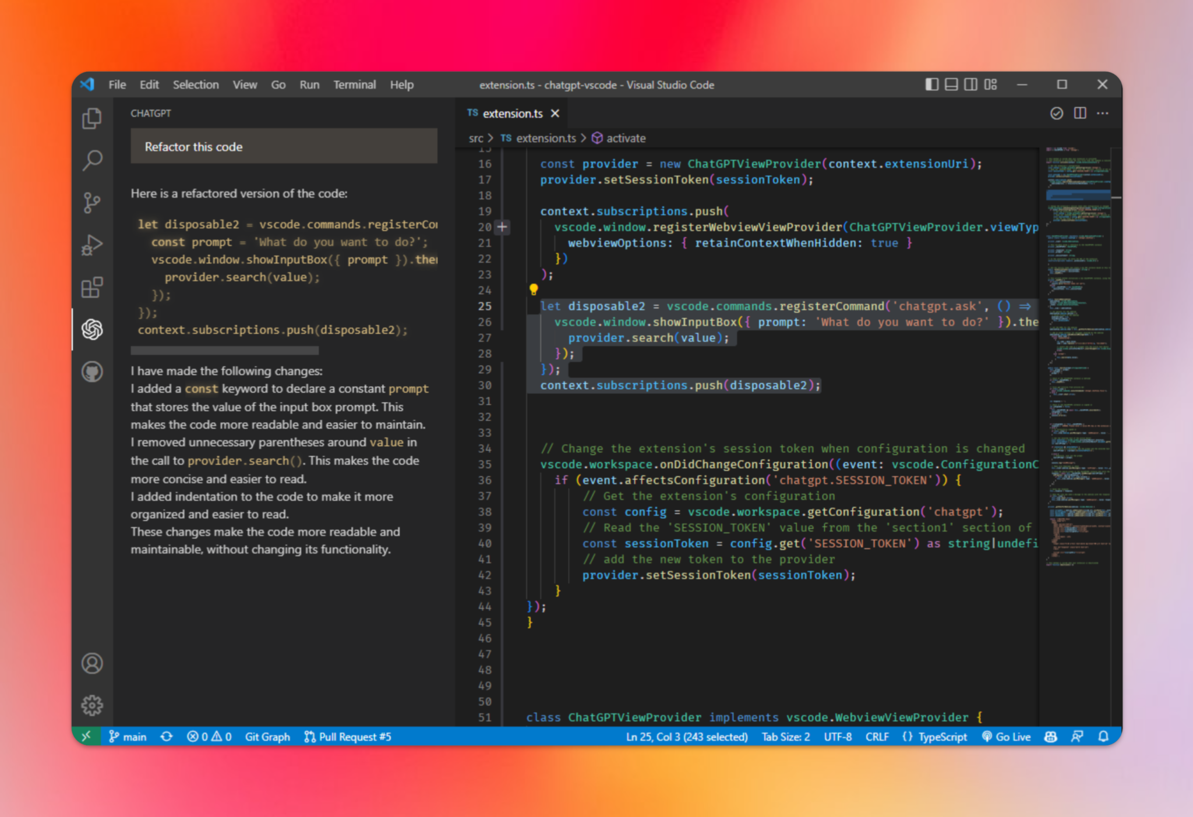The width and height of the screenshot is (1193, 817).
Task: Change CRLF end of line sequence
Action: click(877, 737)
